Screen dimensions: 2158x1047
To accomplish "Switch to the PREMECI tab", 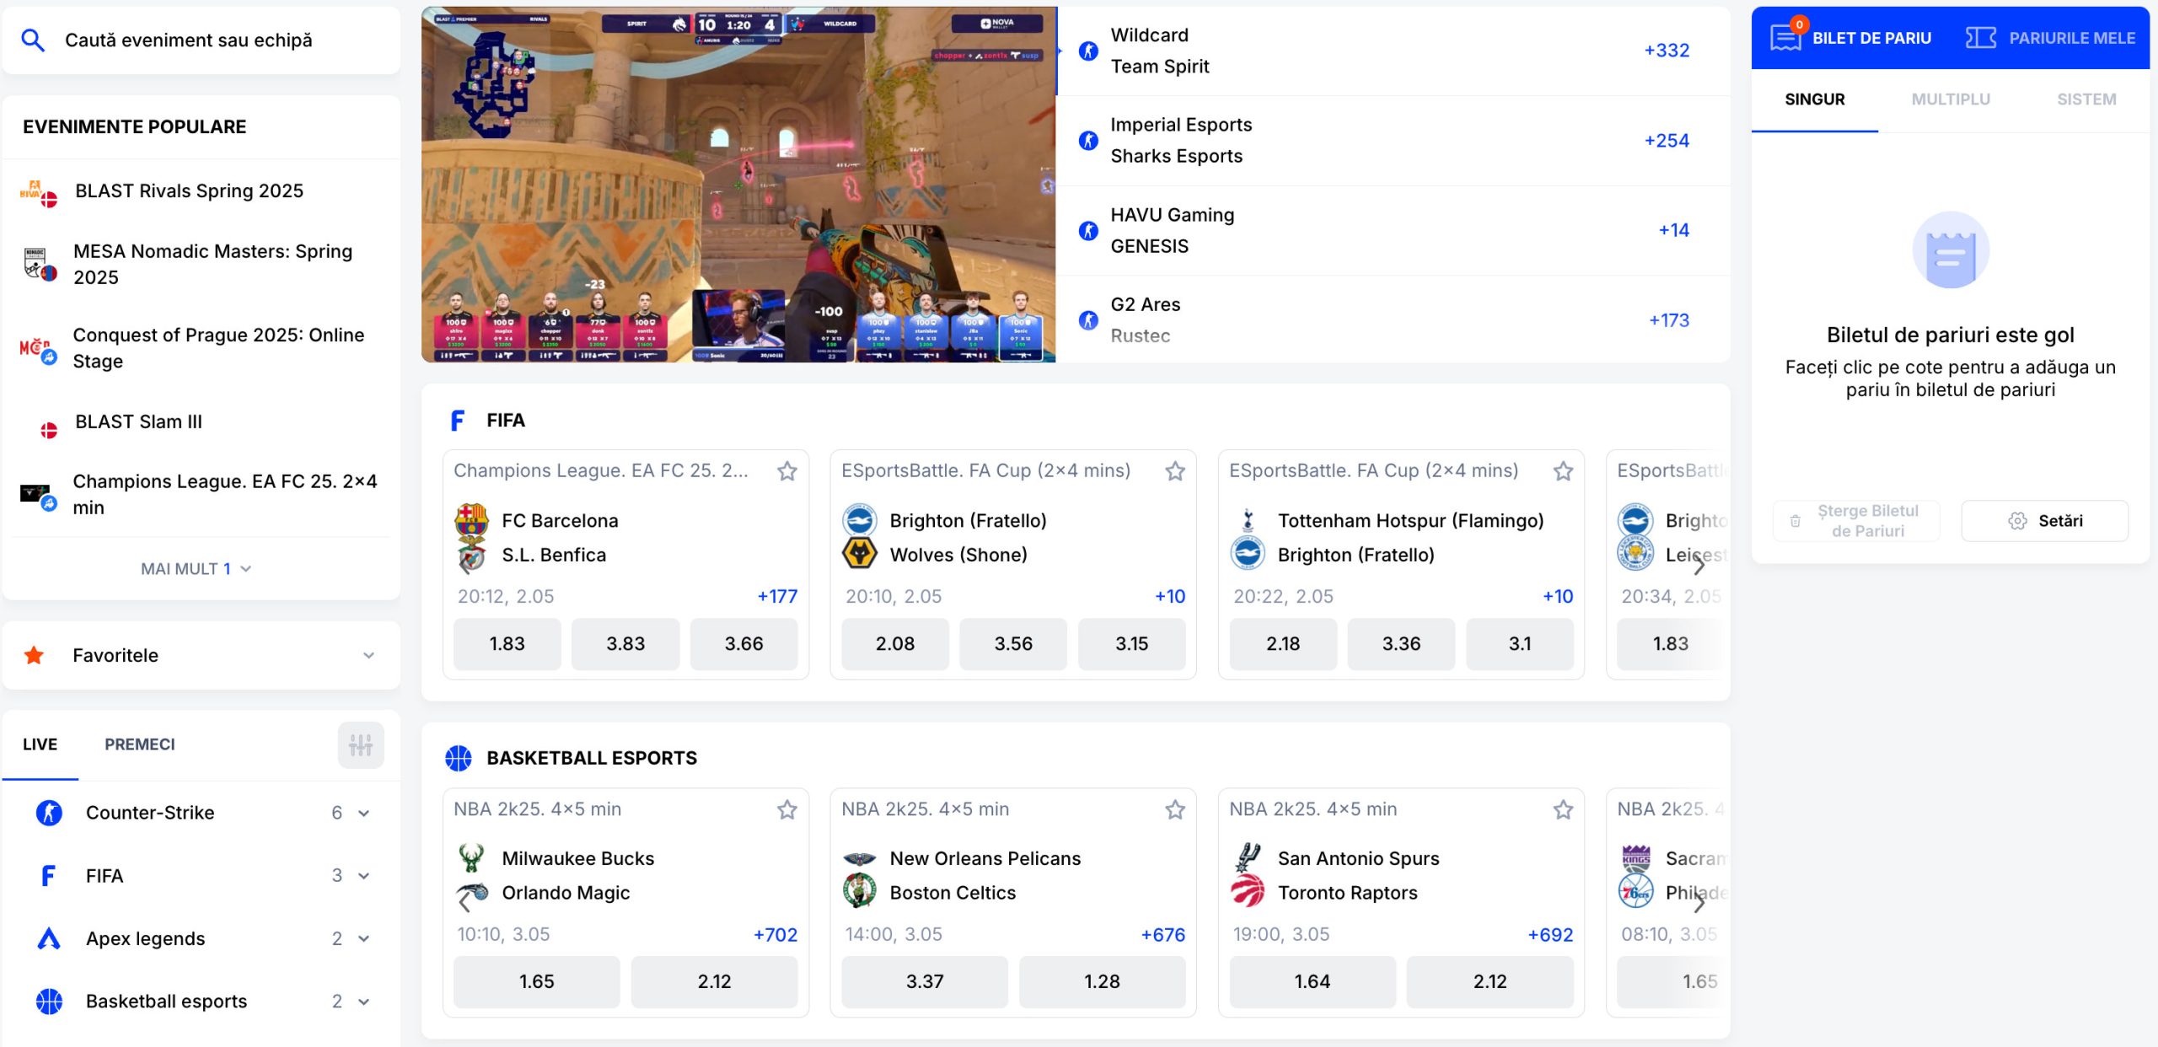I will point(140,745).
